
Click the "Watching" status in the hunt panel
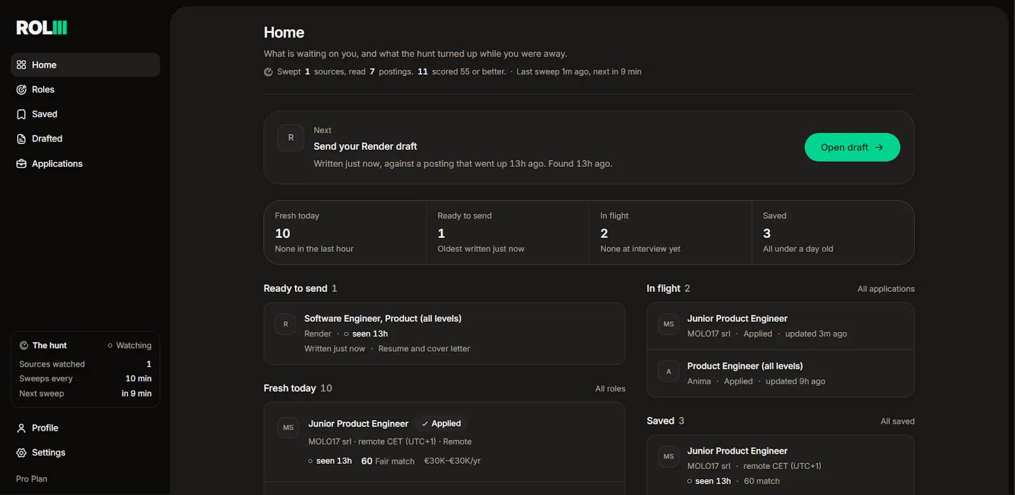[129, 345]
